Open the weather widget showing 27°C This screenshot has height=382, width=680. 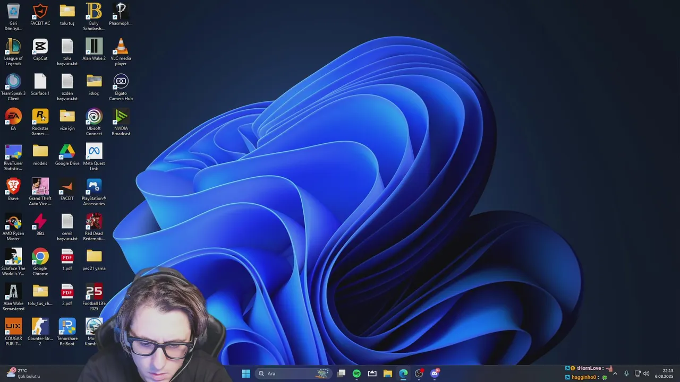23,374
